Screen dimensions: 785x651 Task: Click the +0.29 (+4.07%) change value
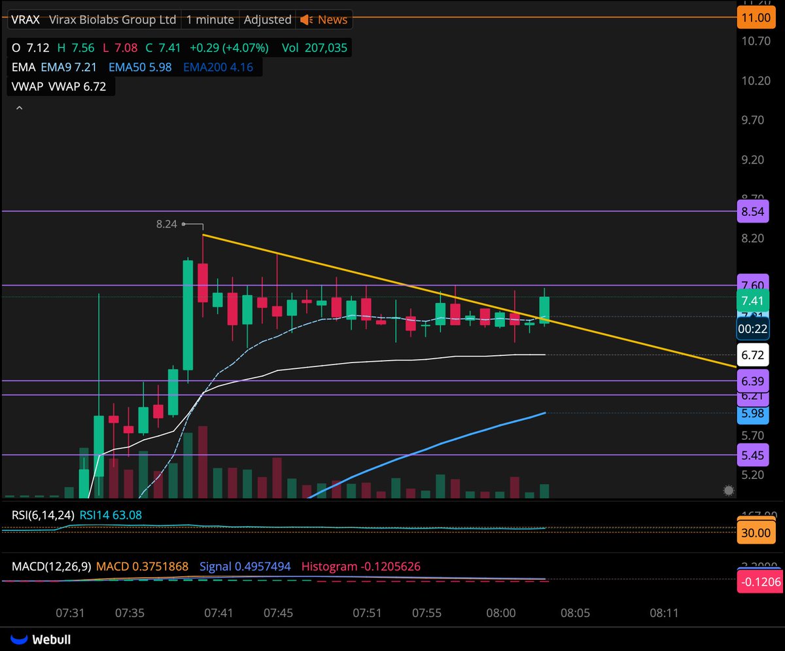coord(229,47)
